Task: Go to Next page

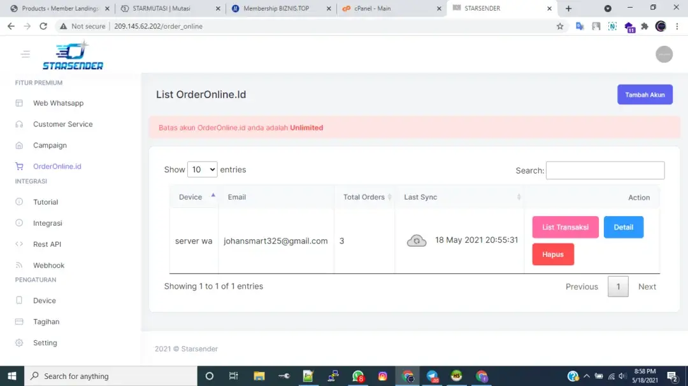Action: point(647,287)
